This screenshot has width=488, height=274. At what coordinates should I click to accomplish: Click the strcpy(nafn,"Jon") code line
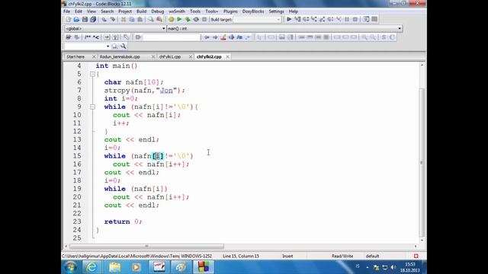coord(144,91)
